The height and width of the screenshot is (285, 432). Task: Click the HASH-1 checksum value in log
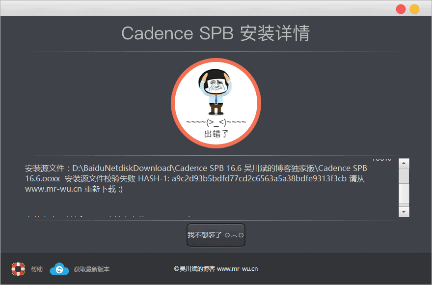click(259, 179)
